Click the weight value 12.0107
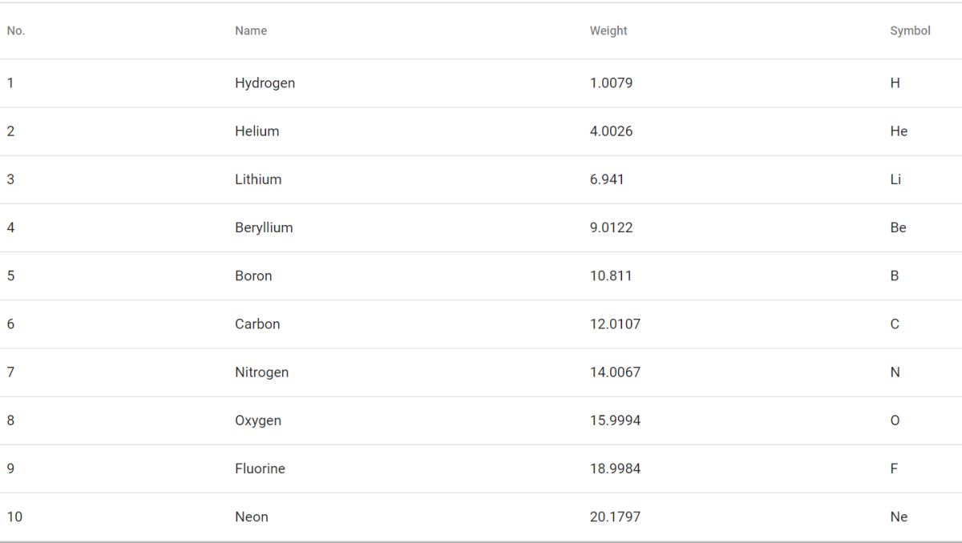 click(x=615, y=324)
